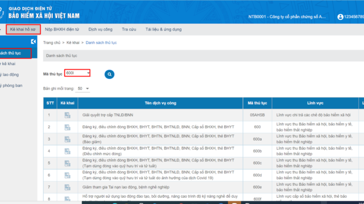Open declaration icon for Giải quyết trợ cấp TNLĐ/BNN

pyautogui.click(x=67, y=115)
